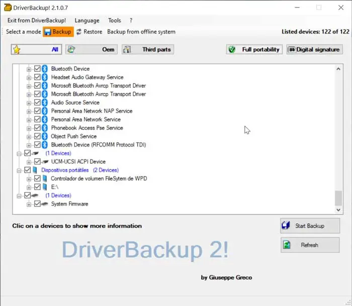This screenshot has width=352, height=306.
Task: Toggle the Phonebook Access Pse Service checkbox
Action: click(x=37, y=128)
